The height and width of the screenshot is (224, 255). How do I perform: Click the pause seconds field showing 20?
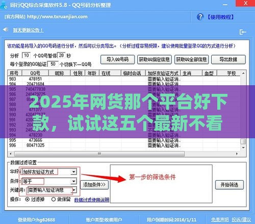[x=61, y=55]
